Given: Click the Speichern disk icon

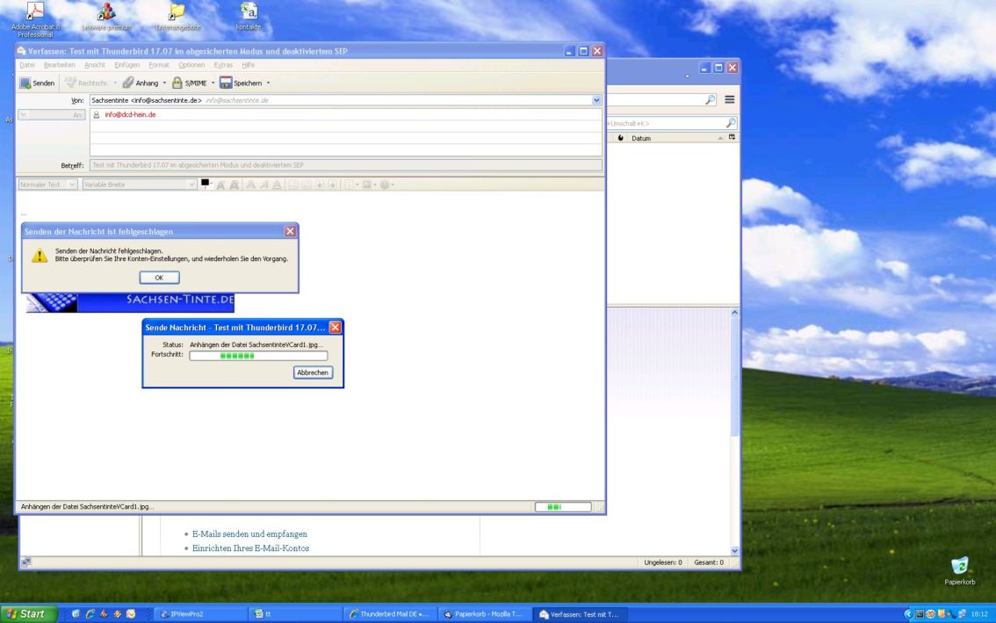Looking at the screenshot, I should point(226,83).
